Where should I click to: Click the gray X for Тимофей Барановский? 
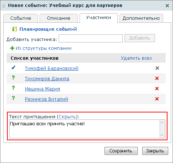tap(157, 68)
